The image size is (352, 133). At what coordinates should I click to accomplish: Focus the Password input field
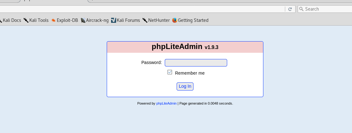(x=196, y=63)
